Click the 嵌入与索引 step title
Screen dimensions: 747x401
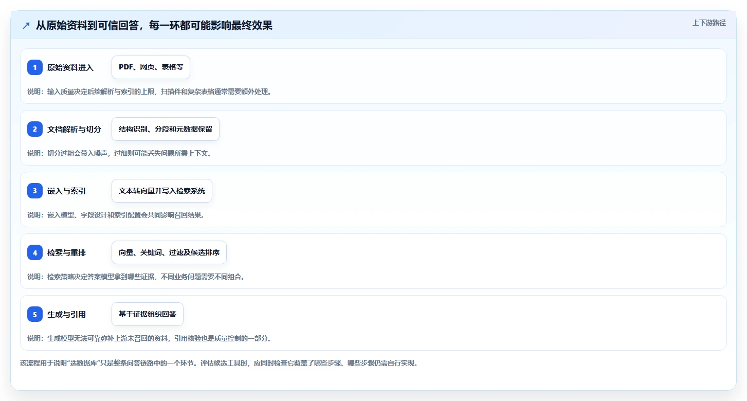67,191
